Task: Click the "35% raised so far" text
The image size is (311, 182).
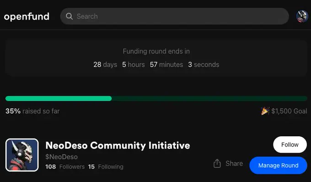Action: [x=32, y=111]
